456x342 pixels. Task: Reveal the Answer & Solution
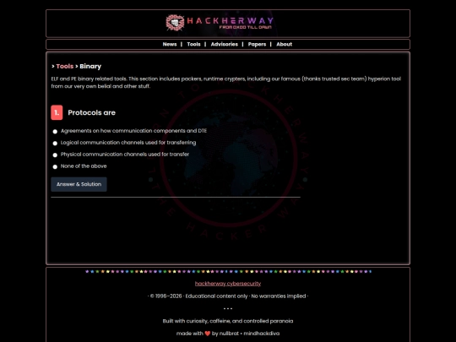[79, 184]
